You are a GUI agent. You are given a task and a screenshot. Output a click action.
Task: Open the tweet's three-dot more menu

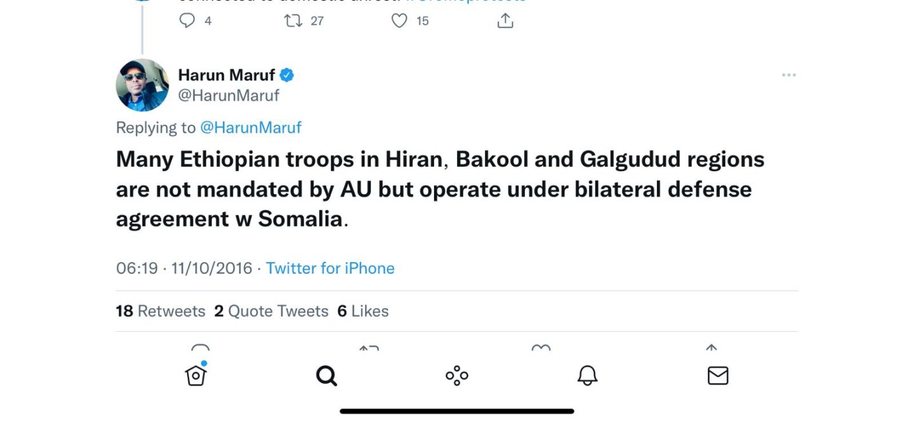coord(788,75)
